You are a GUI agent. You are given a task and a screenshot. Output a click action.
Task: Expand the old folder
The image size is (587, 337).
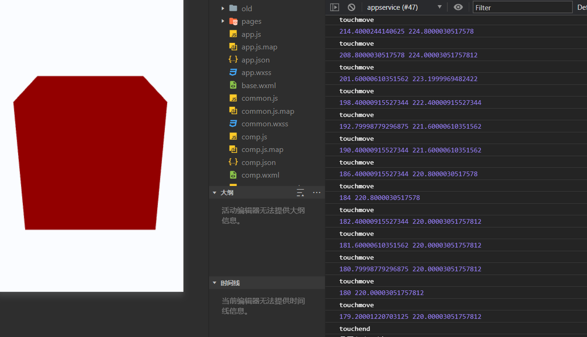[x=223, y=8]
